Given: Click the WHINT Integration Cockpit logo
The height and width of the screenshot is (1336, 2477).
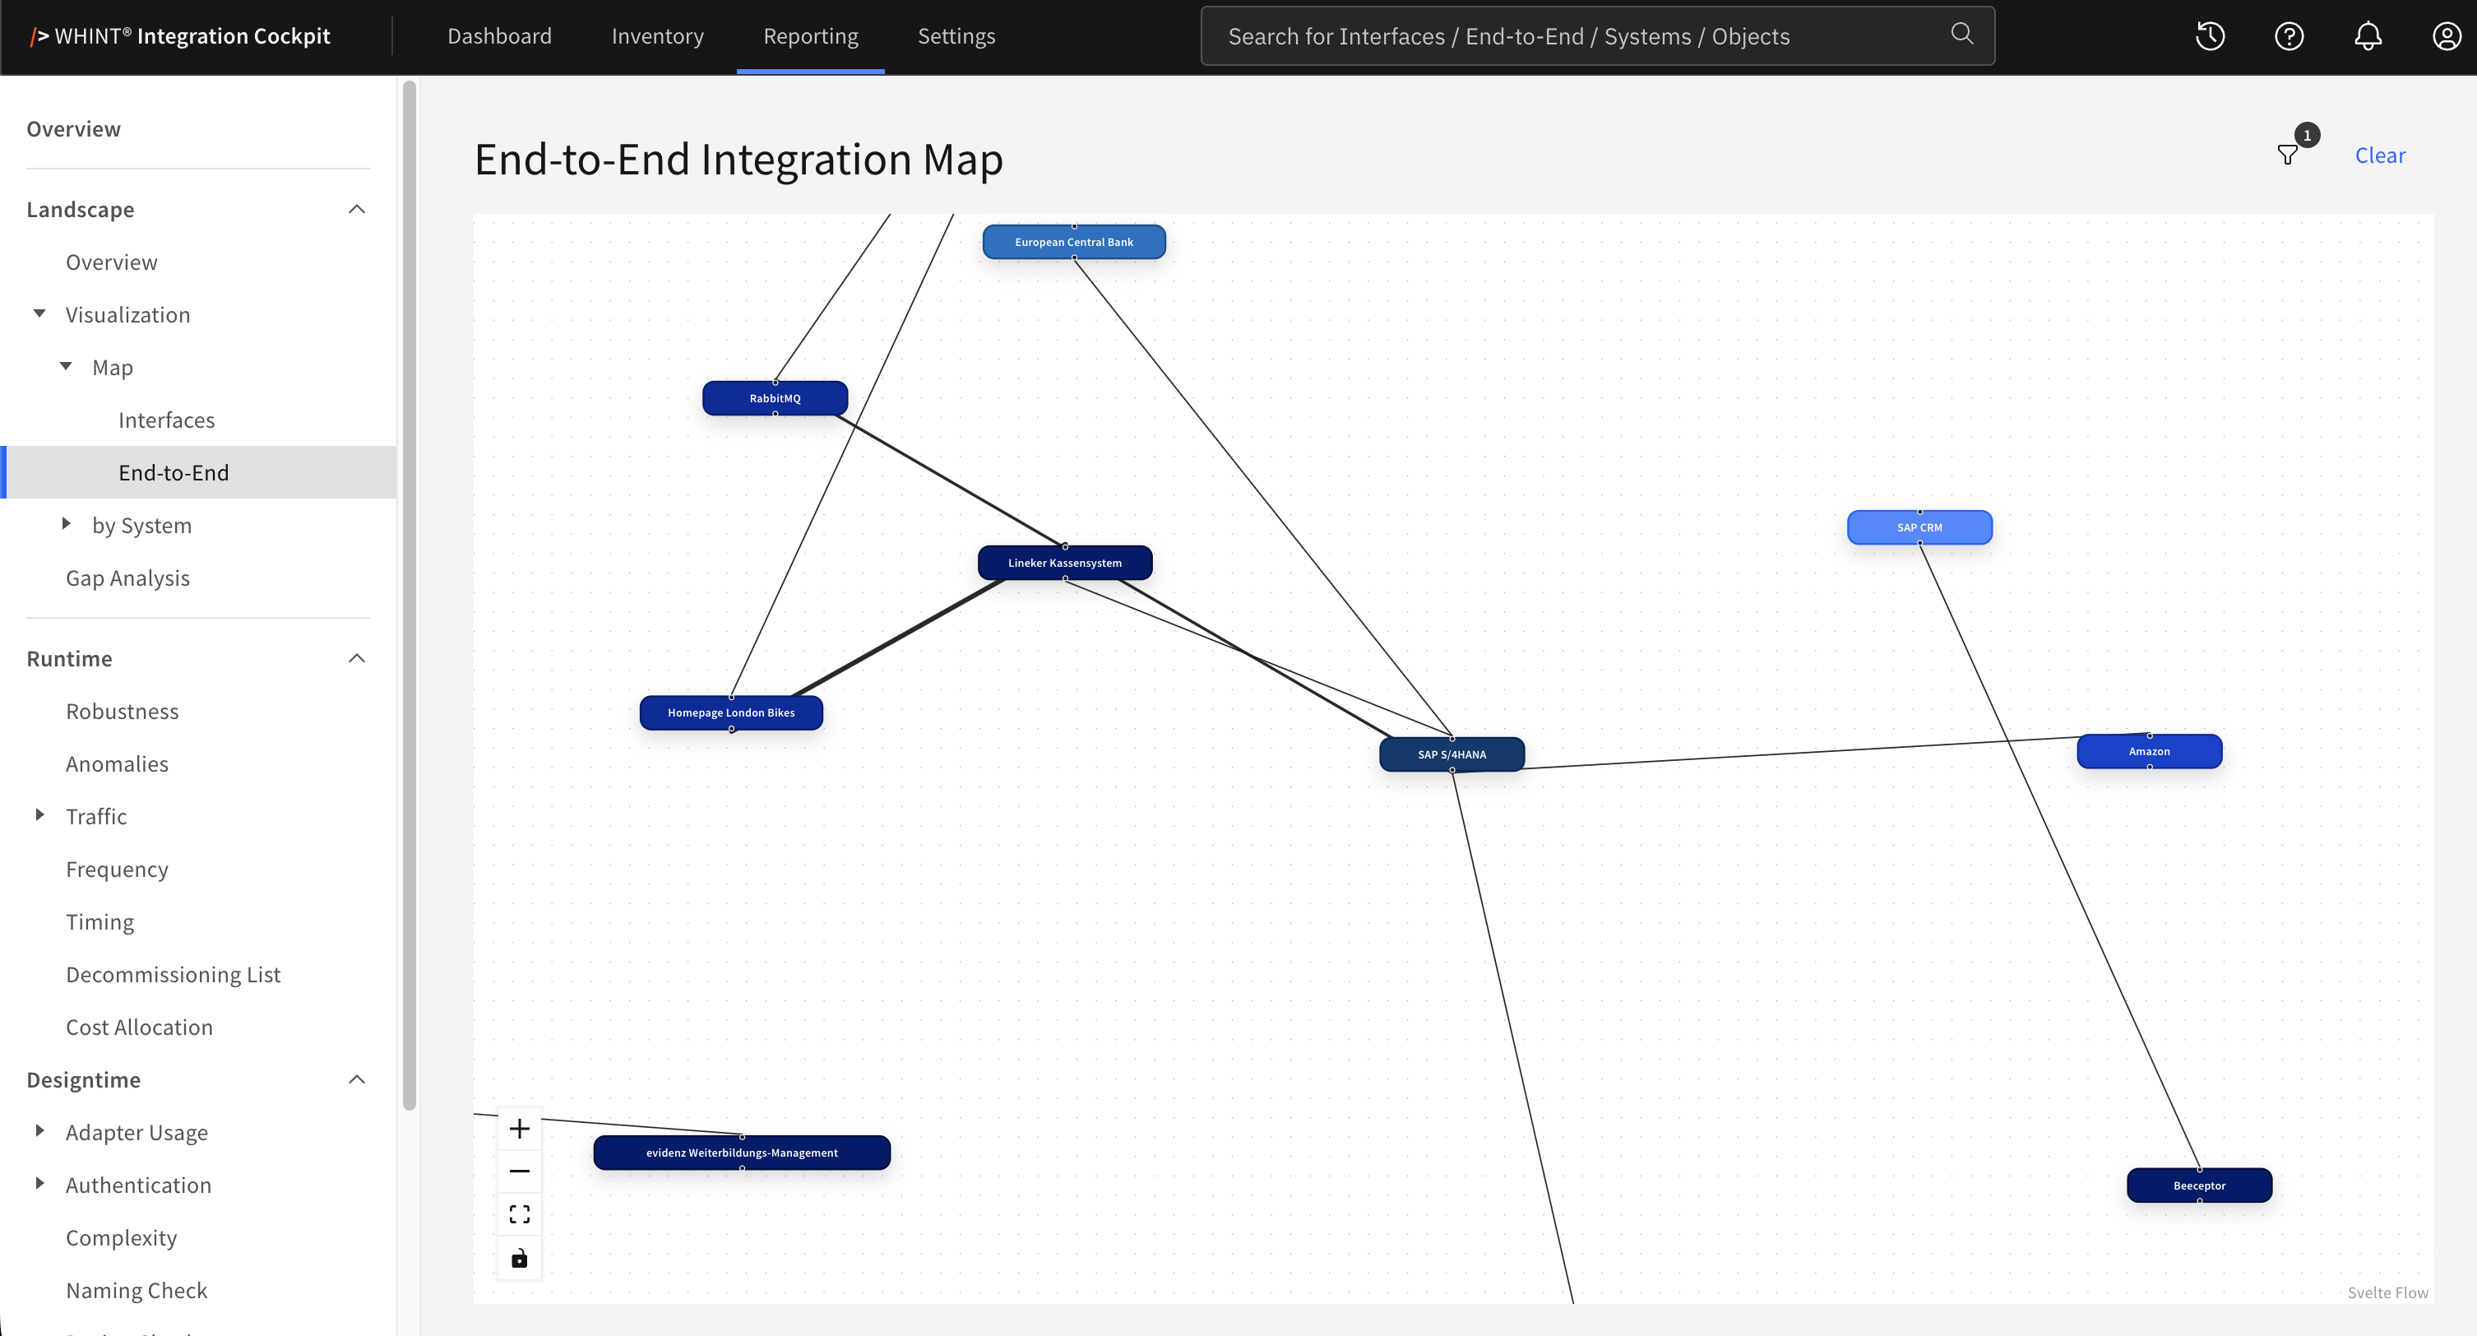Looking at the screenshot, I should [180, 36].
